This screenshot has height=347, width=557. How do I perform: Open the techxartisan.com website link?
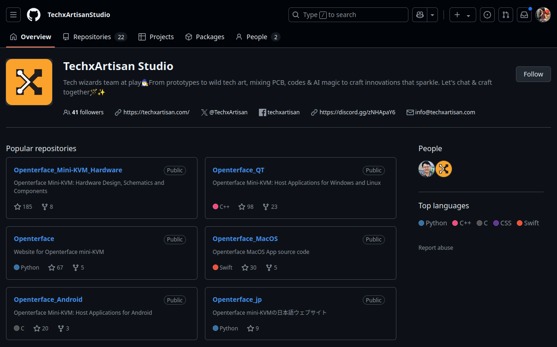(156, 112)
